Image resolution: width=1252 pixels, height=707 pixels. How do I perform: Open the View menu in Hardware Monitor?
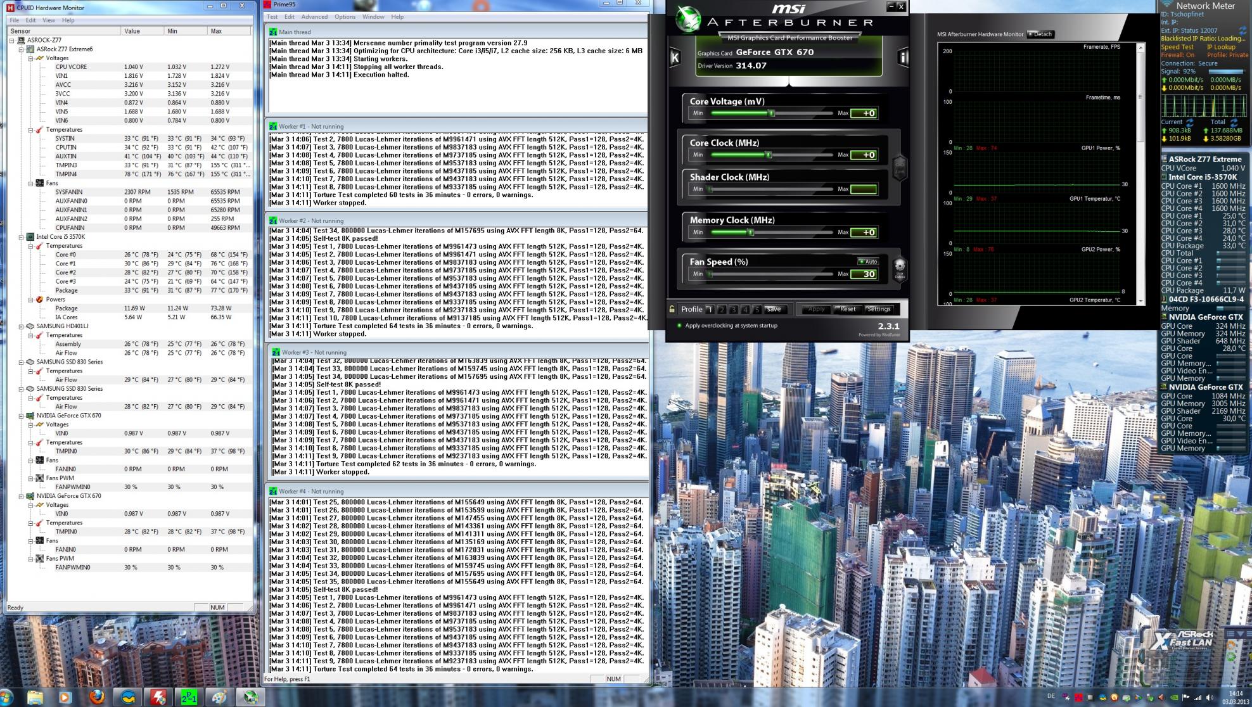48,20
